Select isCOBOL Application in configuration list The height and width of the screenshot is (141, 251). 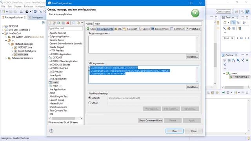coord(60,54)
